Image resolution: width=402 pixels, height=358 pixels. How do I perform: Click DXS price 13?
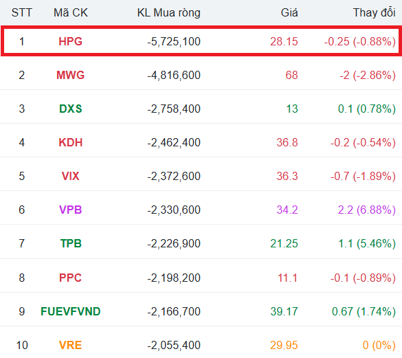[292, 109]
